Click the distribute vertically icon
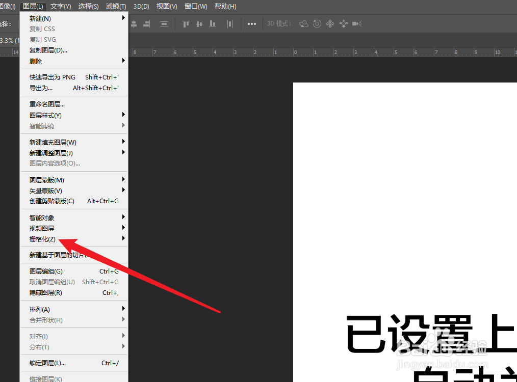This screenshot has height=382, width=517. click(164, 24)
